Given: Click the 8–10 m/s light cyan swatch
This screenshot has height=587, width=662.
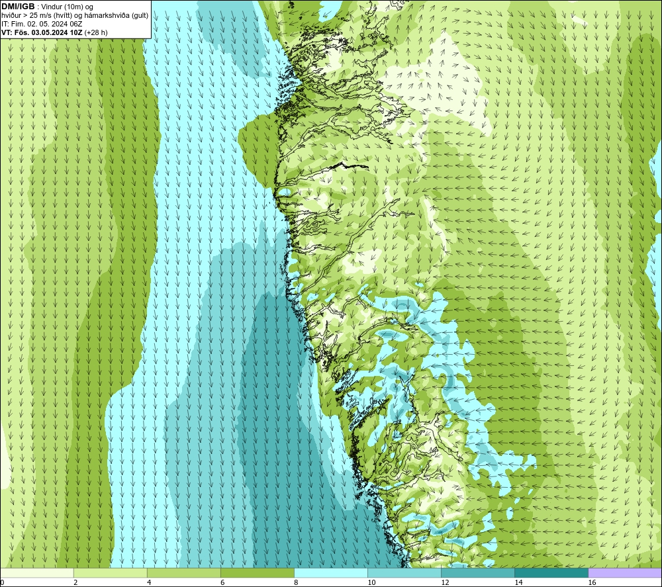Looking at the screenshot, I should coord(331,573).
